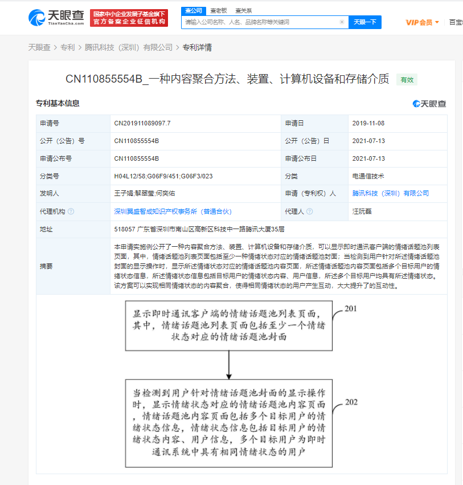This screenshot has width=463, height=485.
Task: Select the 查关系 search tab
Action: [244, 11]
